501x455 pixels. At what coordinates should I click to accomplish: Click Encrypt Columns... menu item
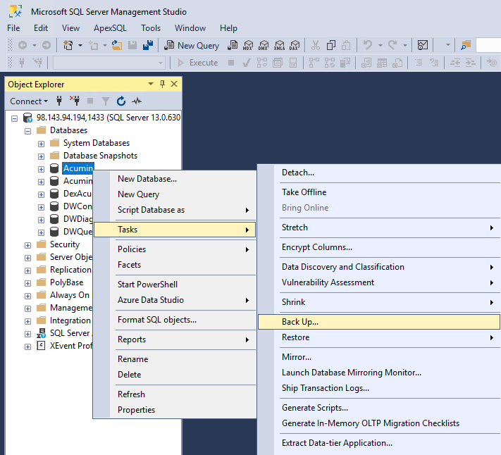[379, 247]
